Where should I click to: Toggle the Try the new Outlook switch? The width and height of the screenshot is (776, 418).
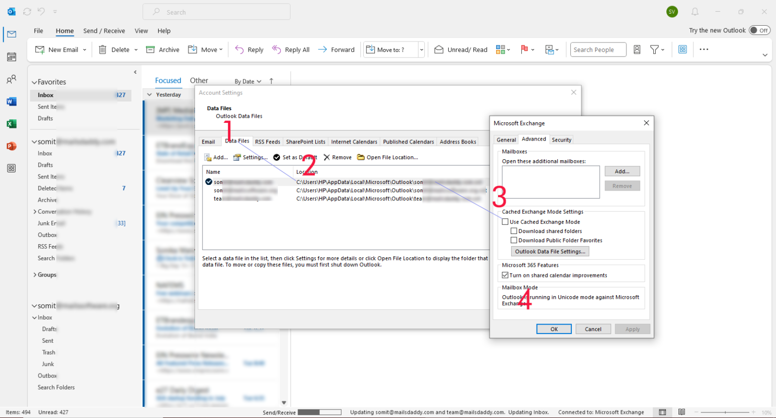click(x=759, y=30)
